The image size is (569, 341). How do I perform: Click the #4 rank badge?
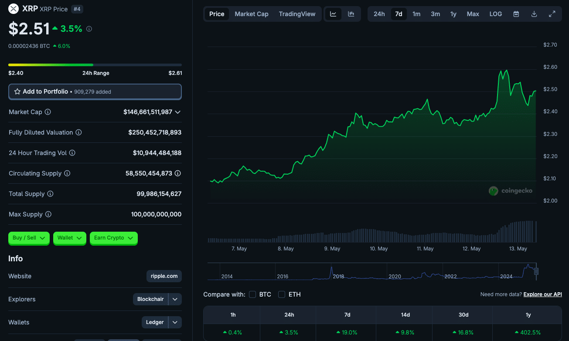77,9
